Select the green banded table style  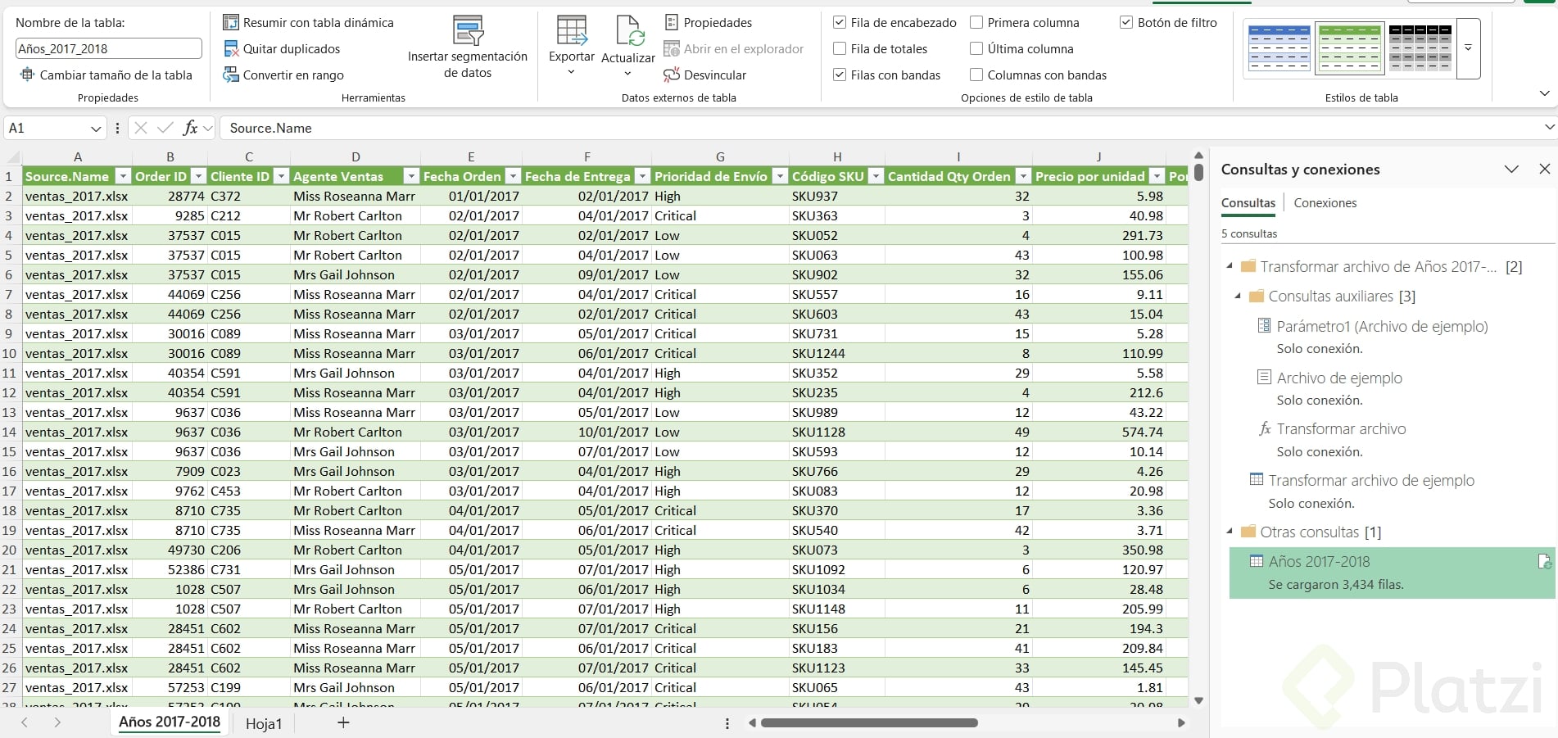pyautogui.click(x=1349, y=48)
